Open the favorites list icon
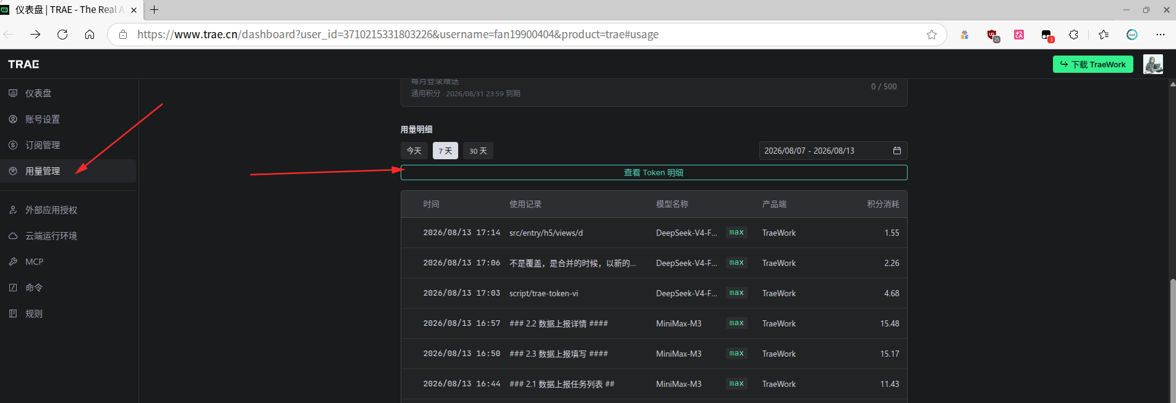The image size is (1176, 403). (1104, 35)
